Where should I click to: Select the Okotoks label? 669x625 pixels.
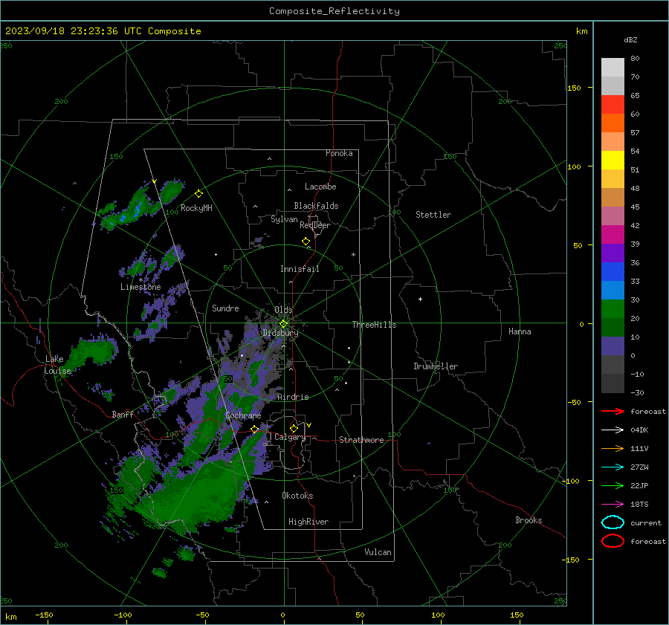tap(297, 496)
